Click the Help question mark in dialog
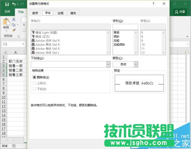This screenshot has width=191, height=149. (x=153, y=4)
